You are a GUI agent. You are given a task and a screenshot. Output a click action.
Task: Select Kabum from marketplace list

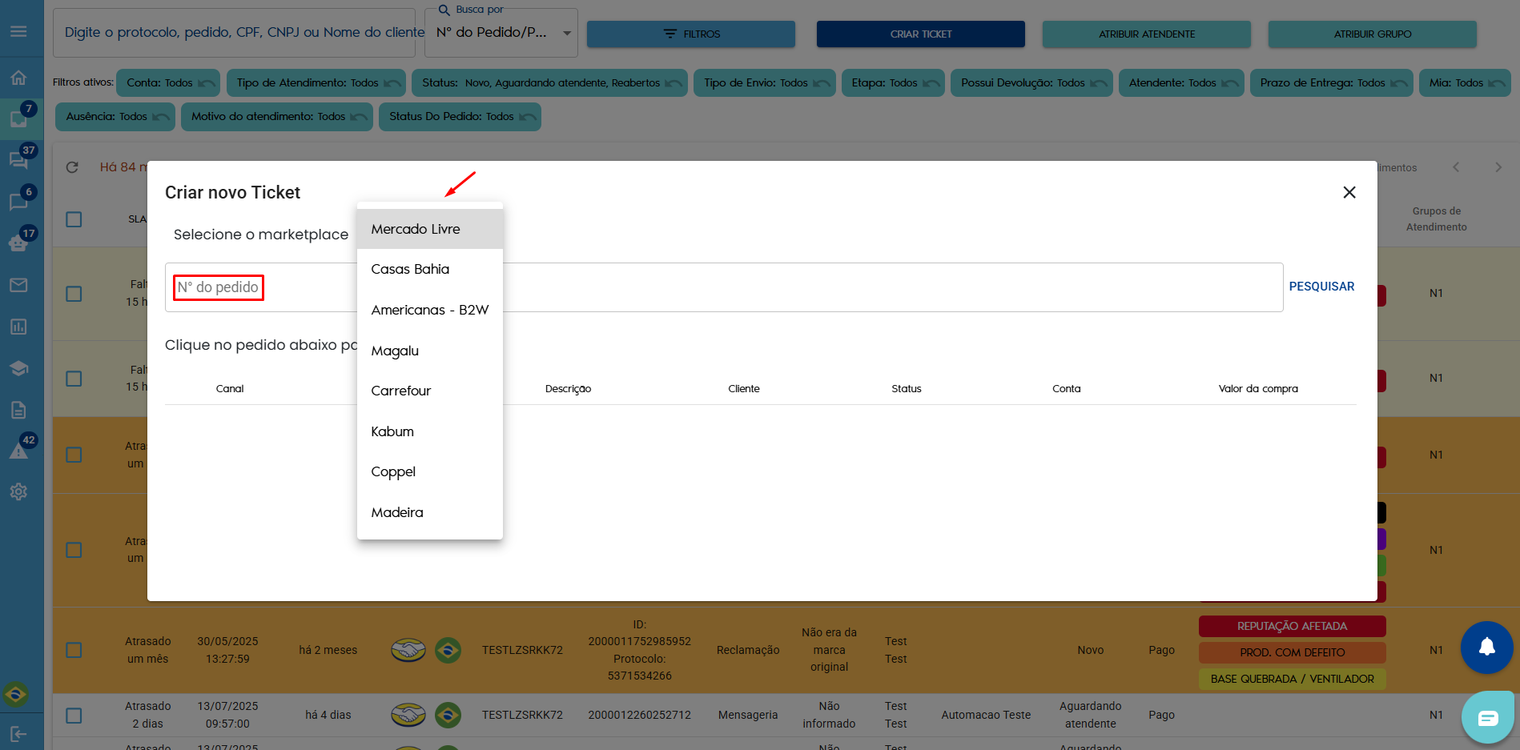[x=430, y=431]
